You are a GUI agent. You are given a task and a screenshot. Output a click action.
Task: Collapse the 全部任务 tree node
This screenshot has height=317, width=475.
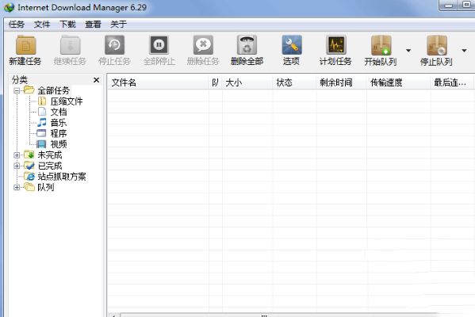(x=17, y=90)
